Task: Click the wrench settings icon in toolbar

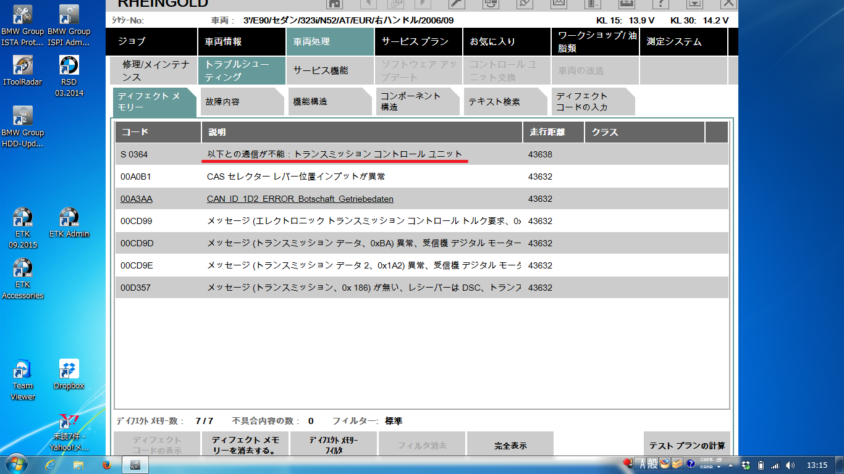Action: 456,3
